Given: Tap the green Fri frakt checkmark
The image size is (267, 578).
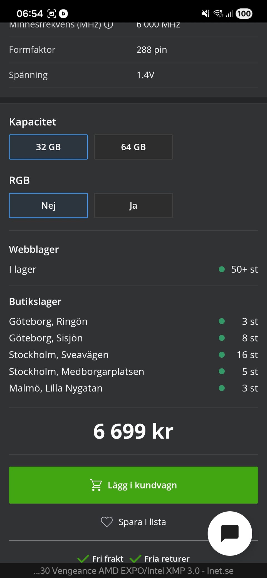Looking at the screenshot, I should click(83, 559).
